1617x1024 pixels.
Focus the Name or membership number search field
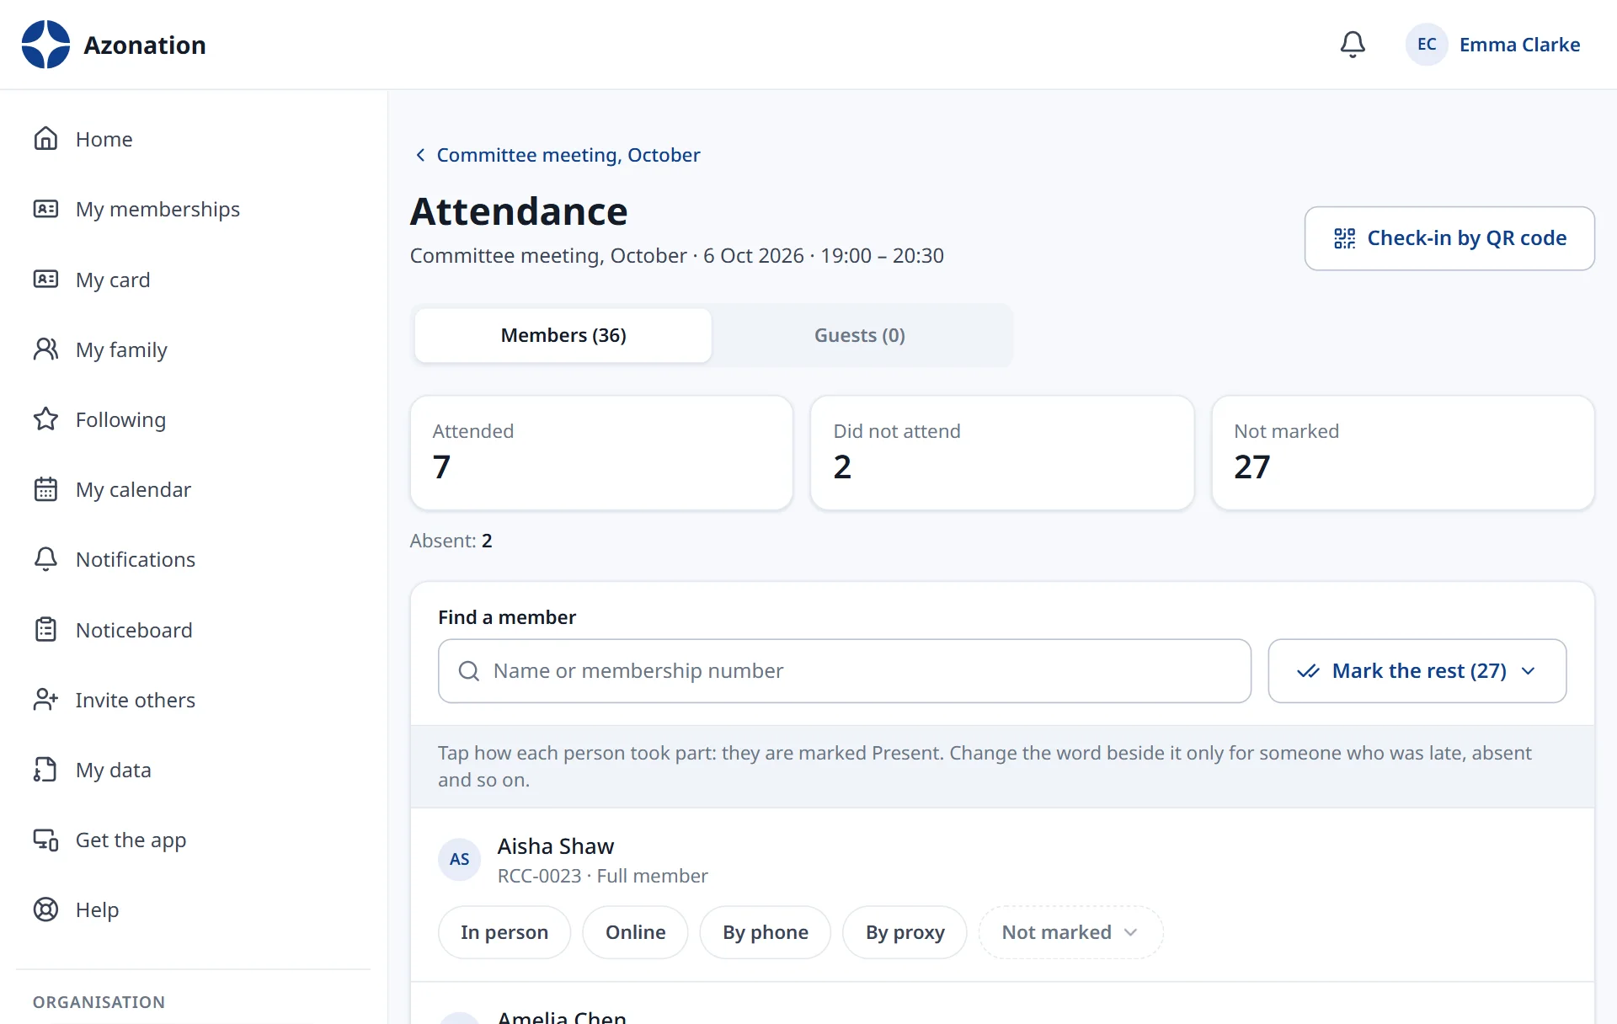(845, 671)
